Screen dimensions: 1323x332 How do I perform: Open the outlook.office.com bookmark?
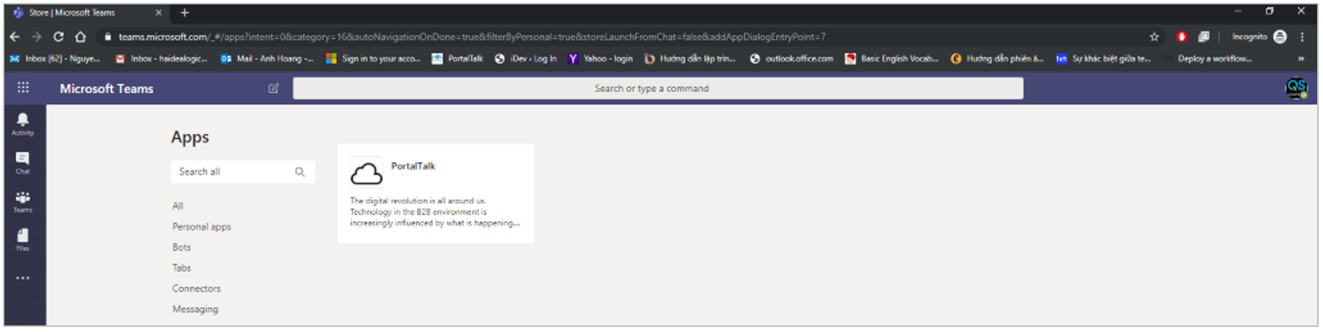[792, 59]
